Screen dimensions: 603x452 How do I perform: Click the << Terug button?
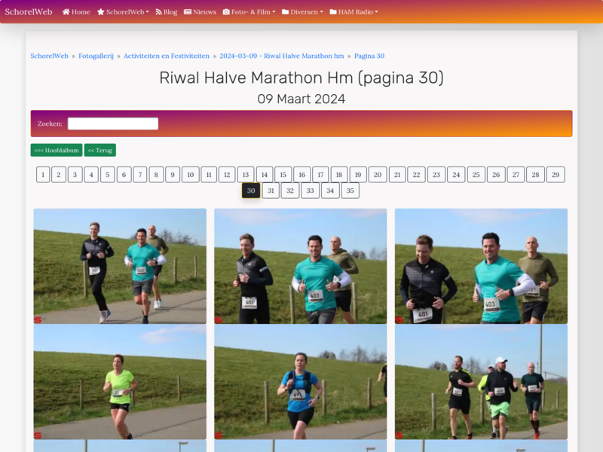(100, 150)
